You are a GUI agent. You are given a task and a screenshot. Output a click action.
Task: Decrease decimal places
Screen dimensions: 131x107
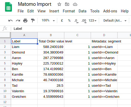(76, 21)
